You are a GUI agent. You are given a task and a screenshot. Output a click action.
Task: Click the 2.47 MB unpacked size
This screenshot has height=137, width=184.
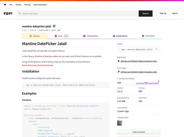121,101
